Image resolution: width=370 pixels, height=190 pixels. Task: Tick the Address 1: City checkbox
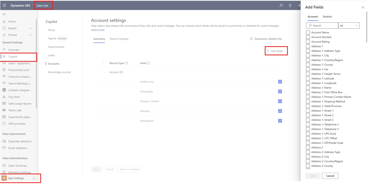pos(308,55)
